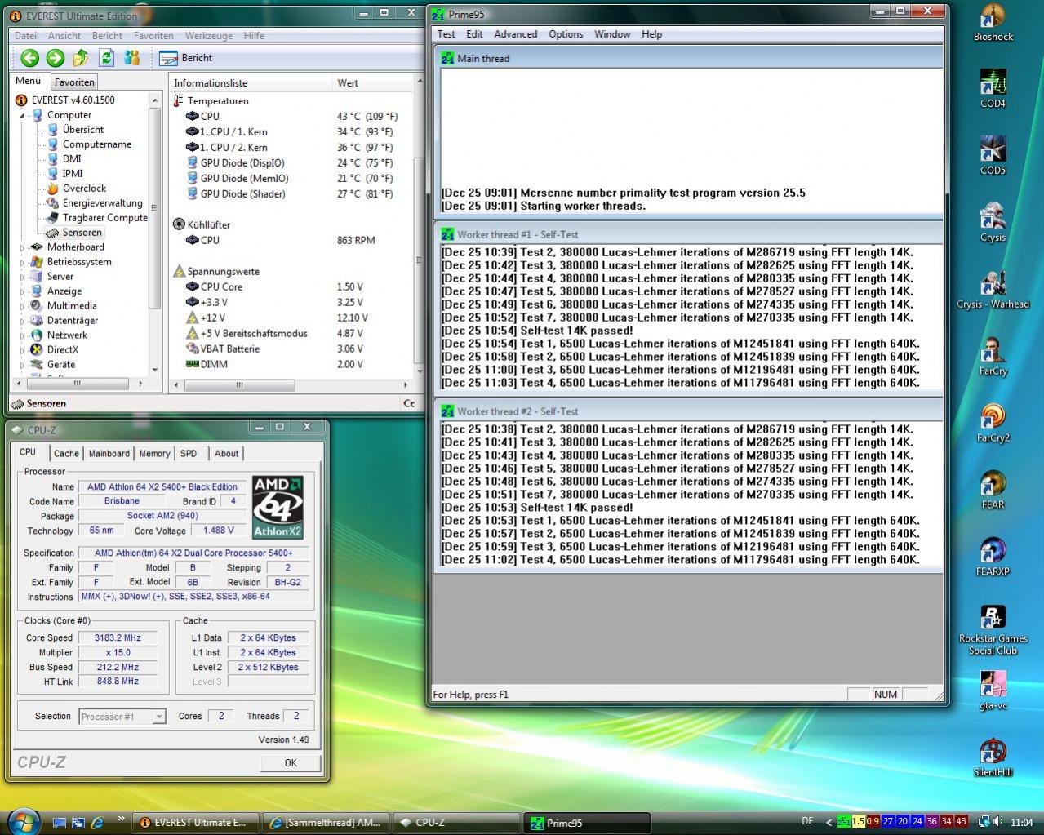Switch to EVEREST Ultimate taskbar button
This screenshot has height=835, width=1044.
pyautogui.click(x=196, y=823)
